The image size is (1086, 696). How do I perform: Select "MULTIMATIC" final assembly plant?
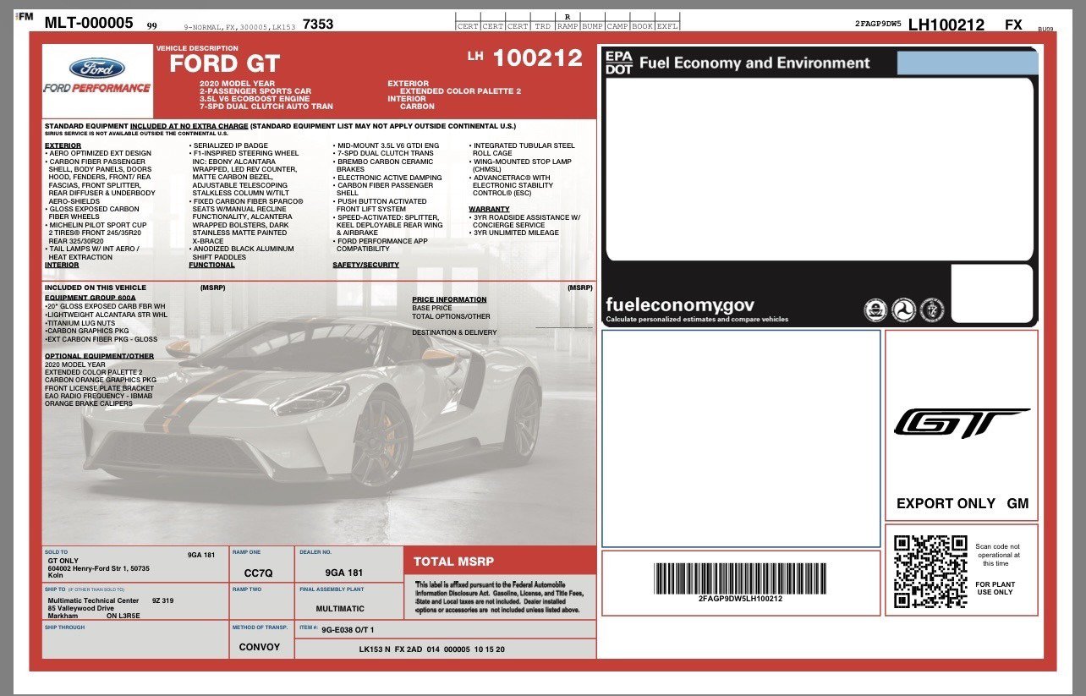tap(340, 608)
